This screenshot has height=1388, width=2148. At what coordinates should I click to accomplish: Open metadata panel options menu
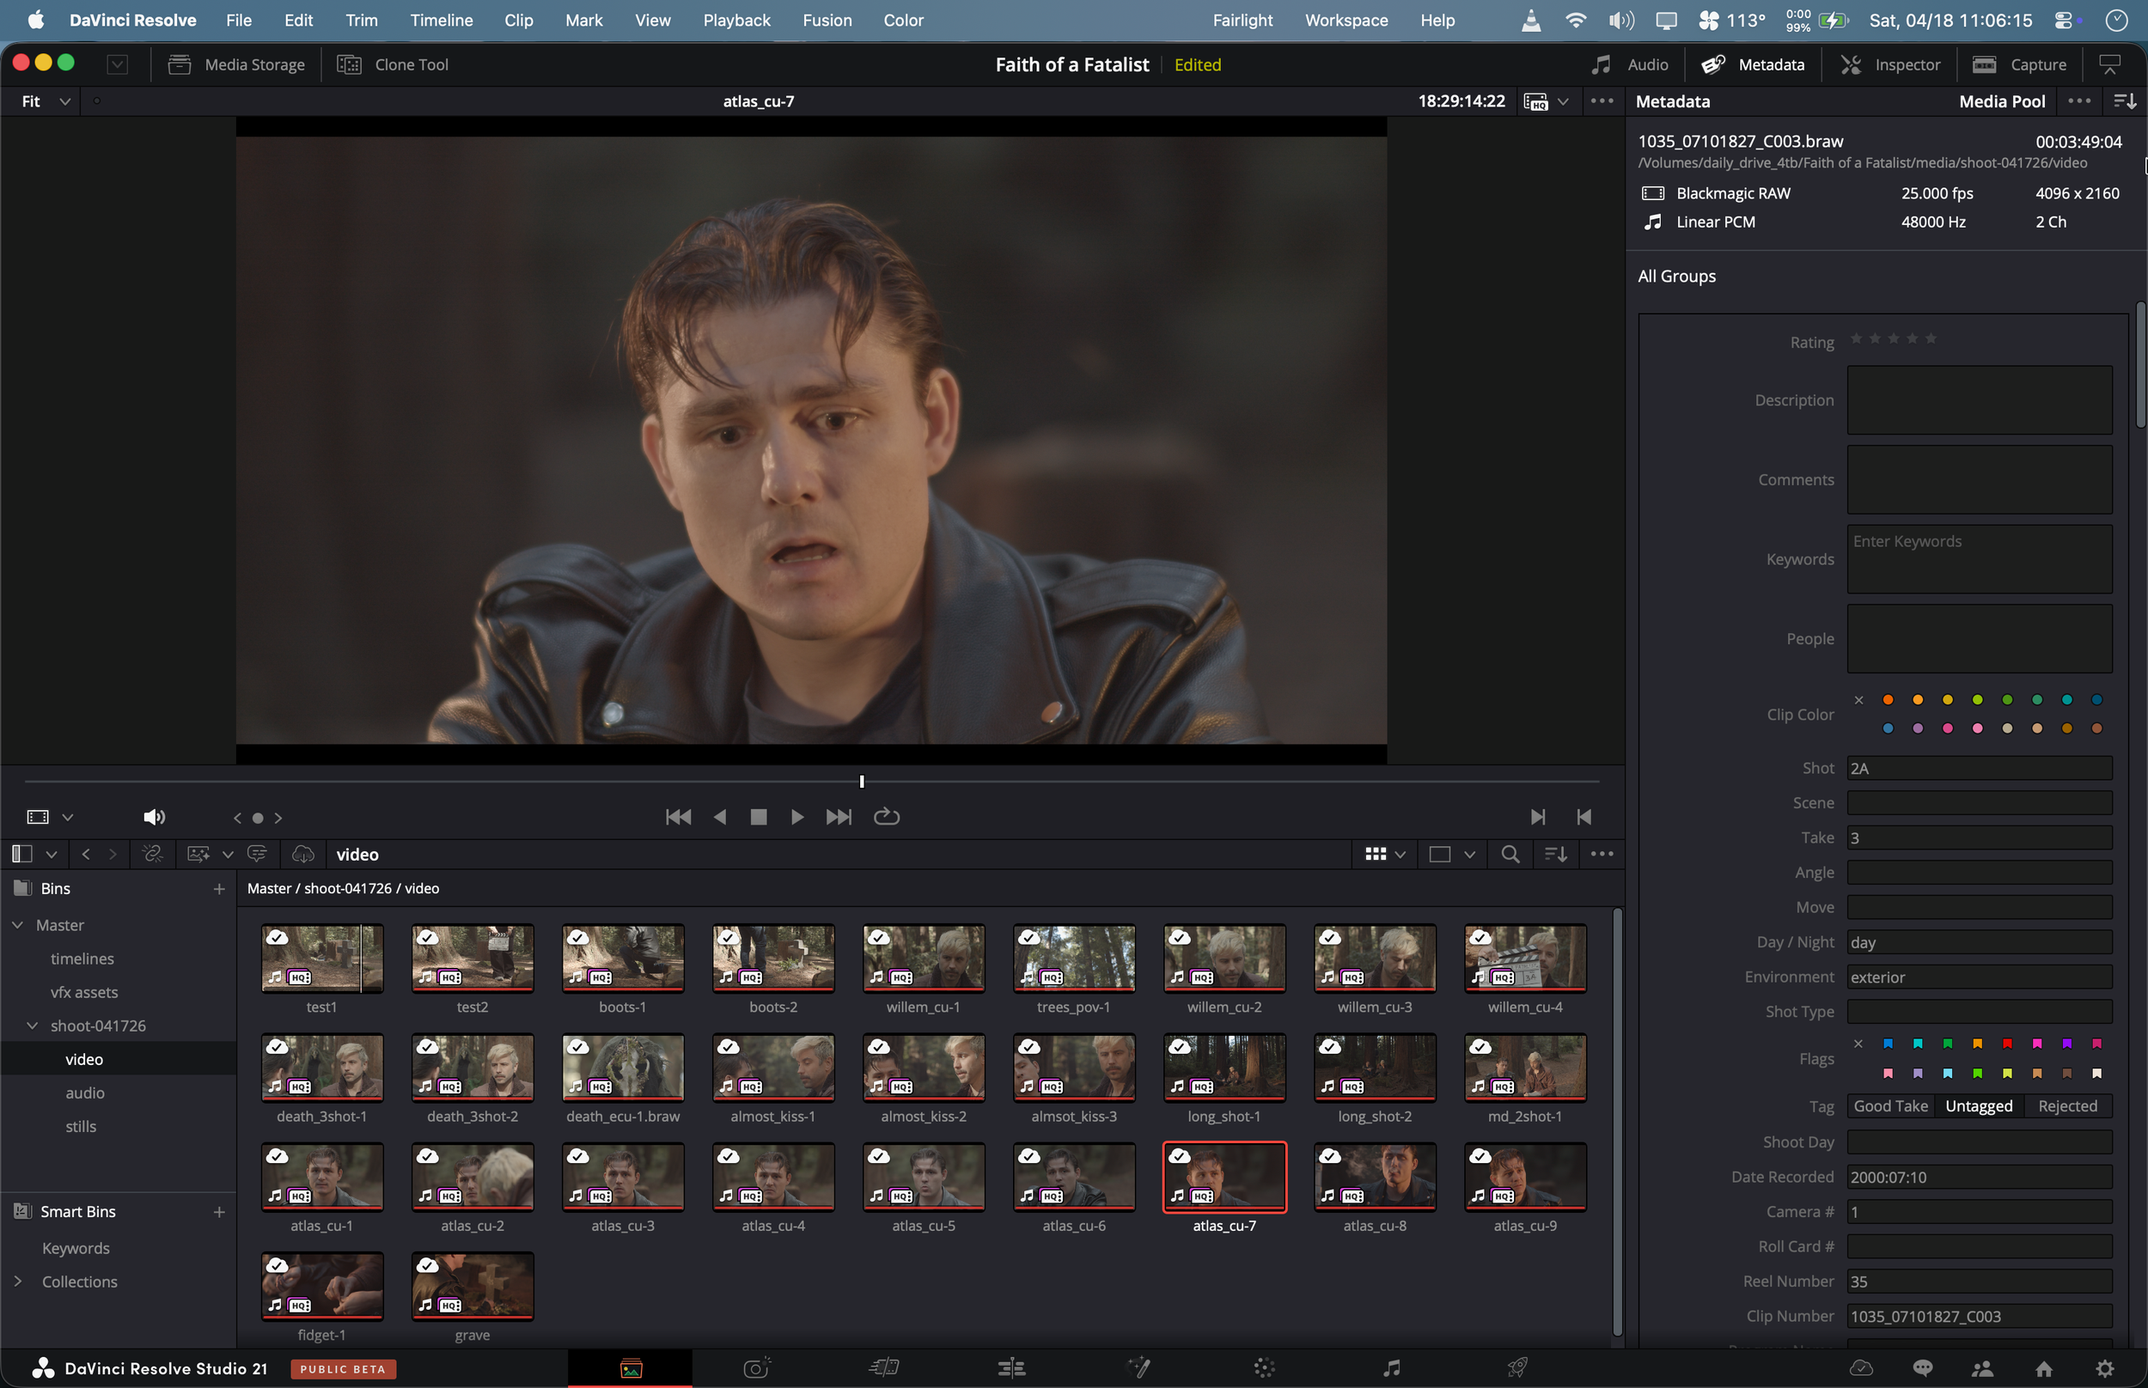click(x=2078, y=101)
